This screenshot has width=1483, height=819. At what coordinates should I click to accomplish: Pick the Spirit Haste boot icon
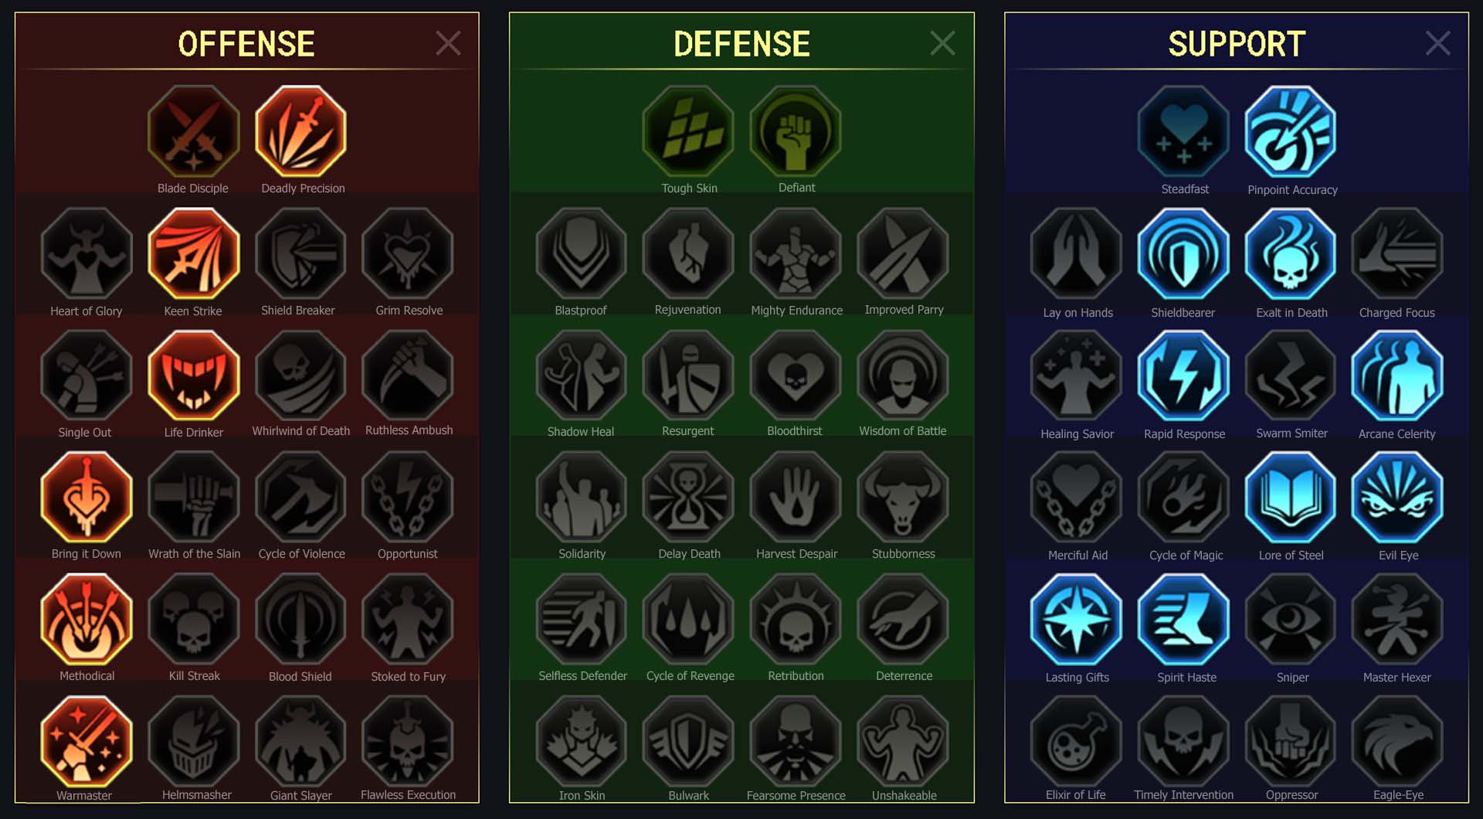point(1183,620)
